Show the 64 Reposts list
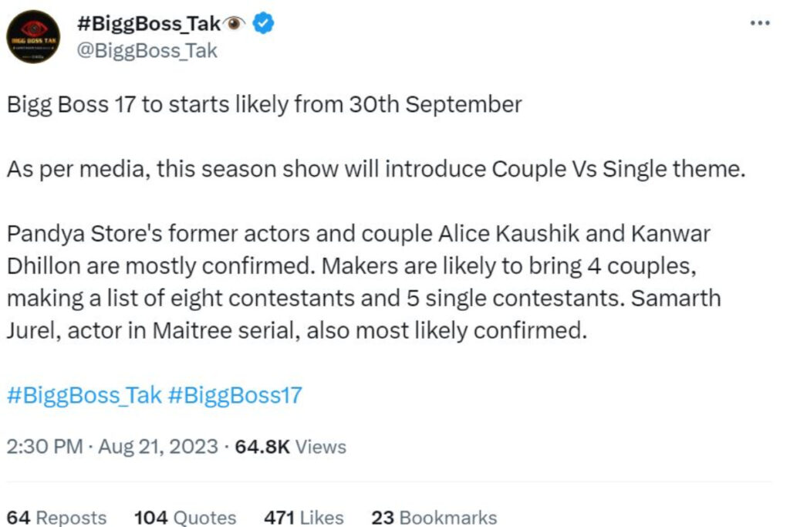 click(56, 518)
